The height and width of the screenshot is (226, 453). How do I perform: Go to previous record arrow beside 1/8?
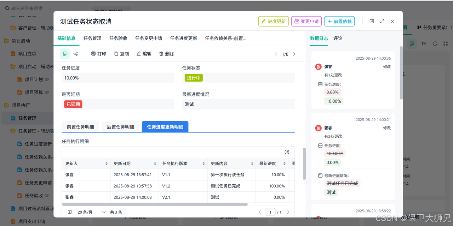[x=276, y=54]
